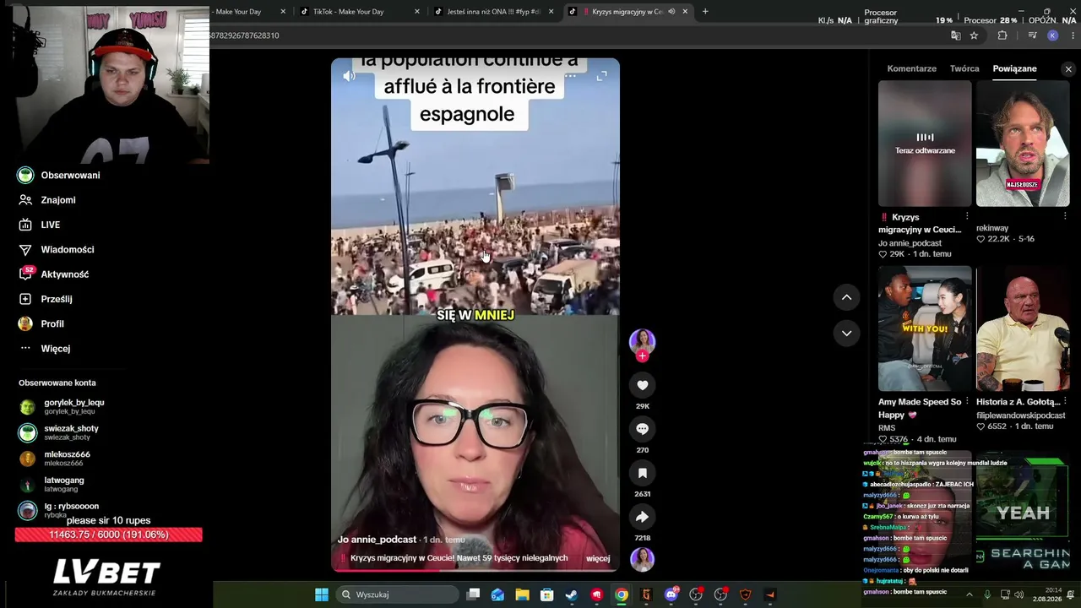Bookmark this page with the star icon

pyautogui.click(x=974, y=35)
